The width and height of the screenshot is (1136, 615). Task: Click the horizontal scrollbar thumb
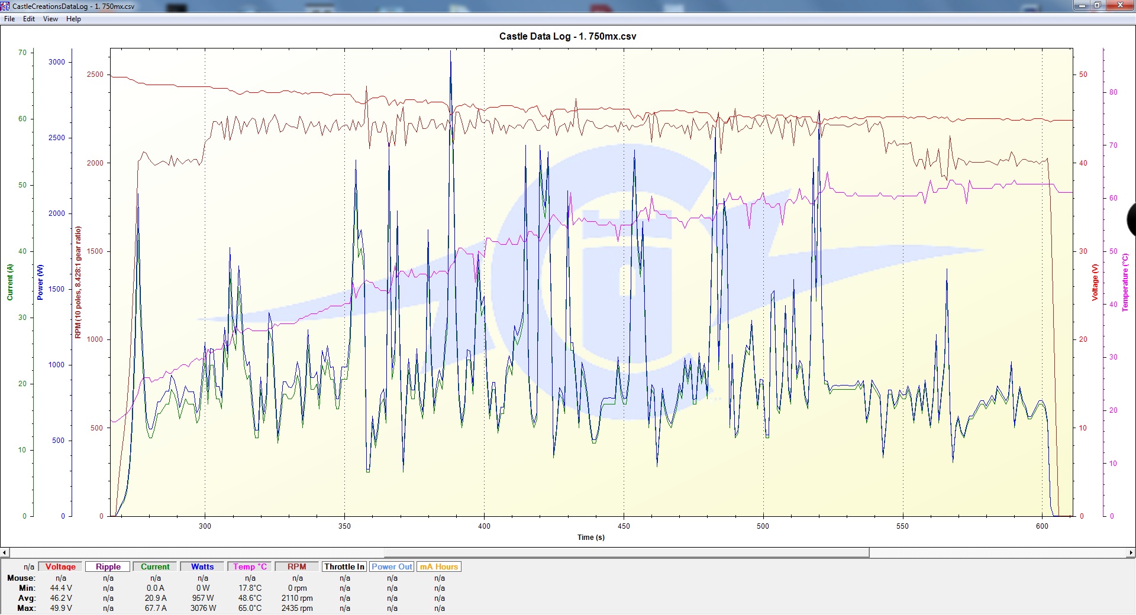tap(626, 552)
